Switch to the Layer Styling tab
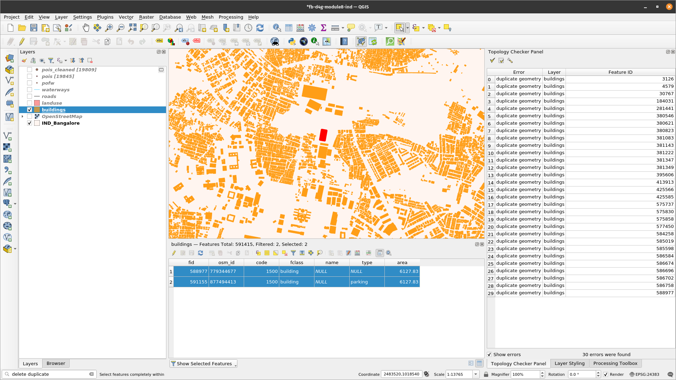676x380 pixels. click(569, 363)
